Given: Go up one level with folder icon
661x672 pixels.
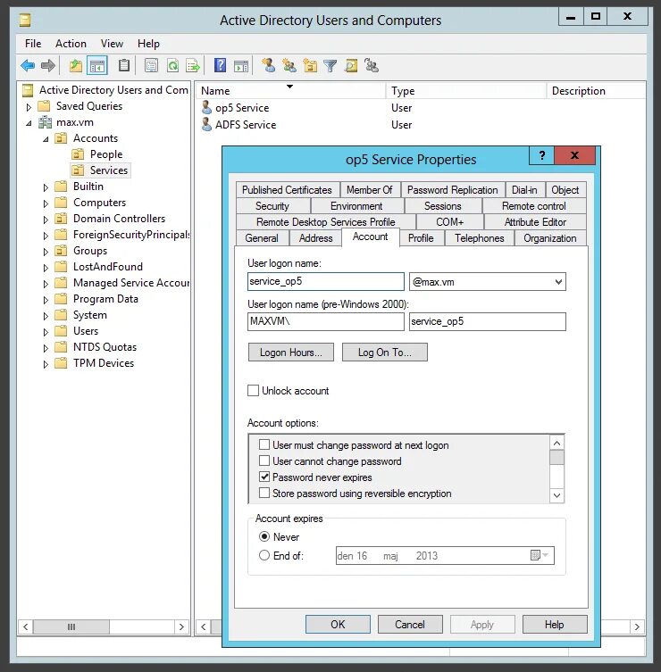Looking at the screenshot, I should 76,65.
